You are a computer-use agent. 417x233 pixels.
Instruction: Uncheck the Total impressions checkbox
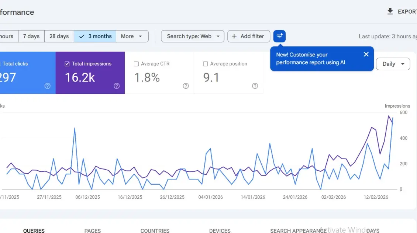point(67,64)
